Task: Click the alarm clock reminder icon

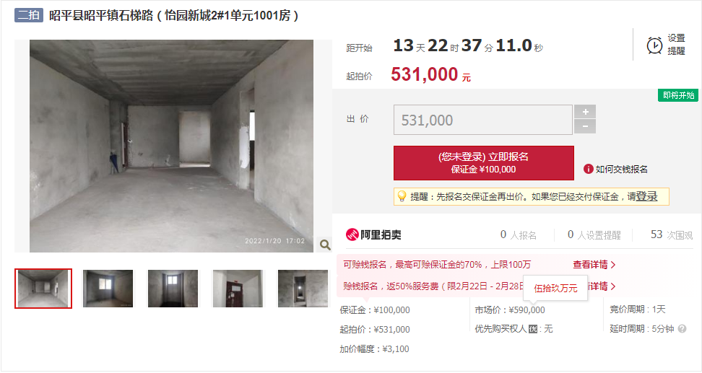Action: click(654, 45)
